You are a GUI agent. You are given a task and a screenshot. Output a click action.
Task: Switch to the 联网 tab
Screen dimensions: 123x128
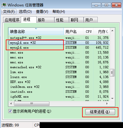76,20
